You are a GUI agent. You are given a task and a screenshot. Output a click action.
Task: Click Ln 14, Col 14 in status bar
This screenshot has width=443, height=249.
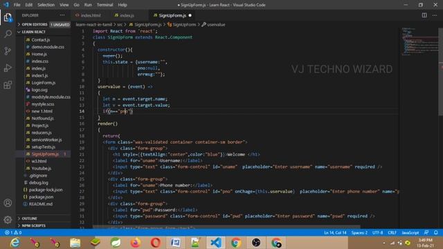335,232
